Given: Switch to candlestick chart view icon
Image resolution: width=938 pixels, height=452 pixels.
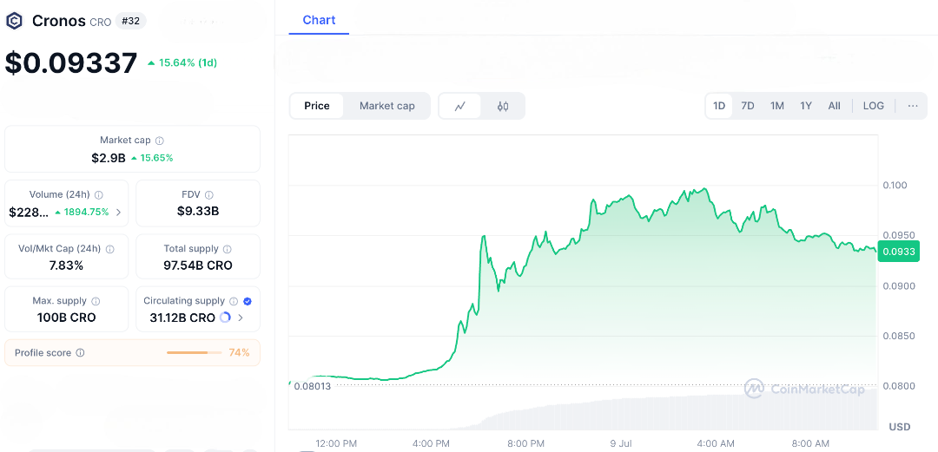Looking at the screenshot, I should (x=503, y=107).
